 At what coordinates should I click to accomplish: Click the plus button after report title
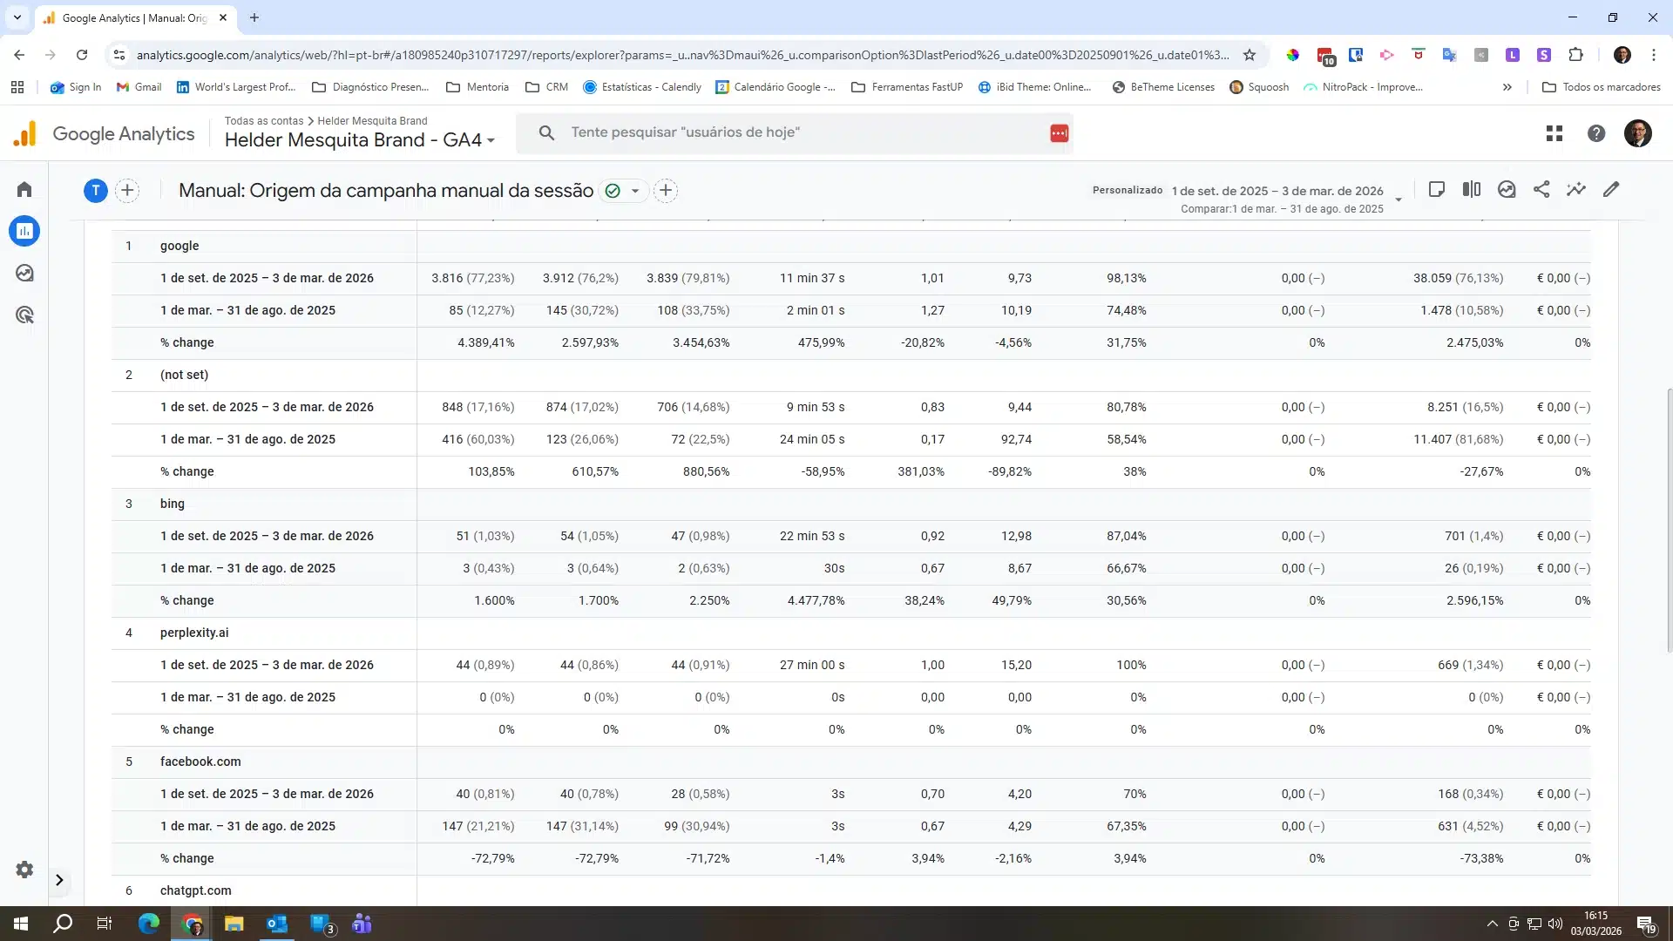click(666, 191)
